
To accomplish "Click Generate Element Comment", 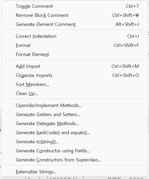I will pos(75,24).
